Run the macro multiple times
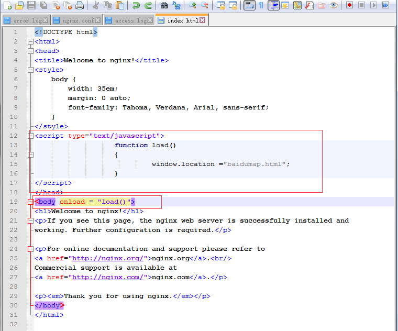 click(x=385, y=5)
